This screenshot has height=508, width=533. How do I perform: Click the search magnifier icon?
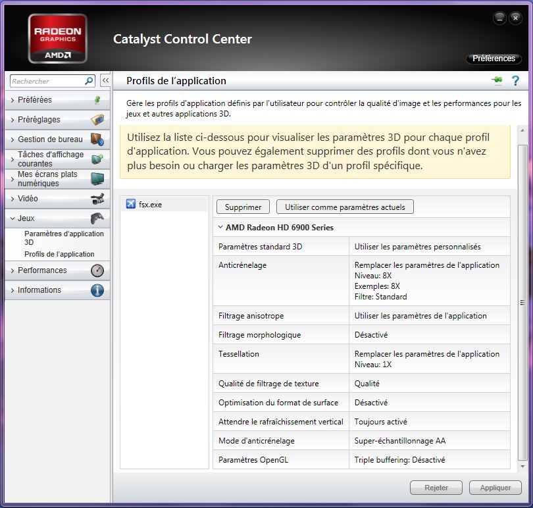(89, 81)
